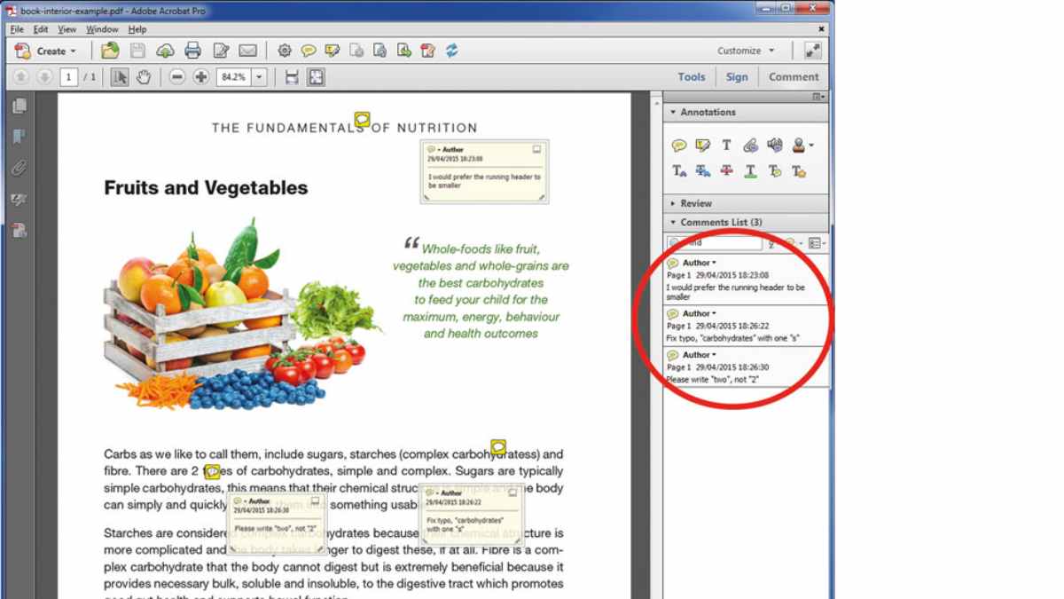This screenshot has height=599, width=1064.
Task: Select Record Audio speaker annotation tool
Action: tap(775, 146)
